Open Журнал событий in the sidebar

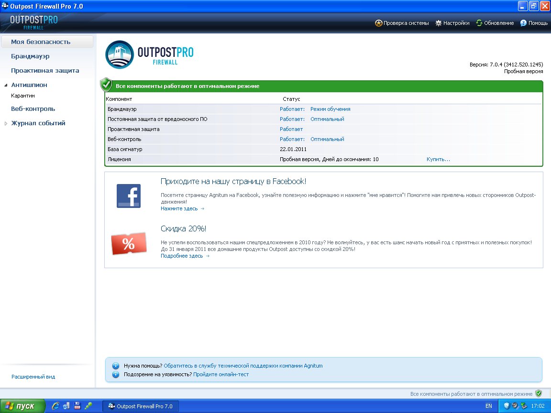38,123
